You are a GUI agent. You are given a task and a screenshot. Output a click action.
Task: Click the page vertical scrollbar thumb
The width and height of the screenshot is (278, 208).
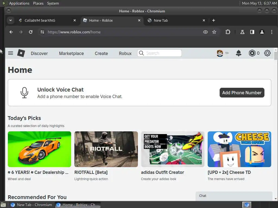pyautogui.click(x=276, y=56)
